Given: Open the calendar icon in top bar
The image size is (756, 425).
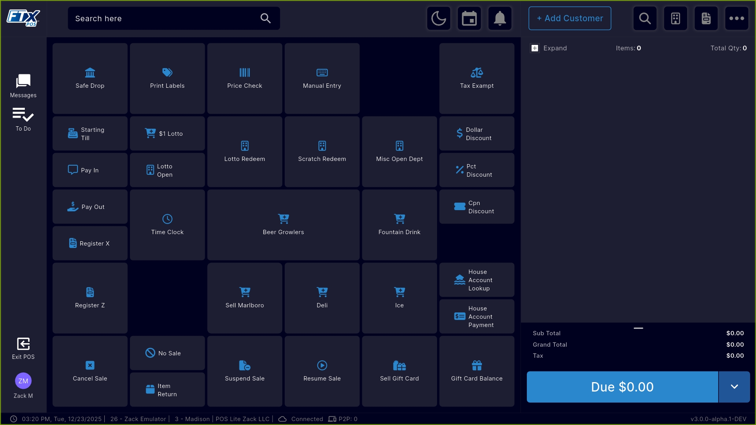Looking at the screenshot, I should (x=469, y=18).
